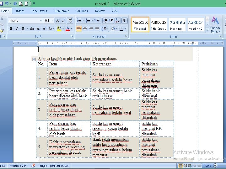Click the Words: 3,214 count
This screenshot has height=169, width=226.
click(x=18, y=166)
